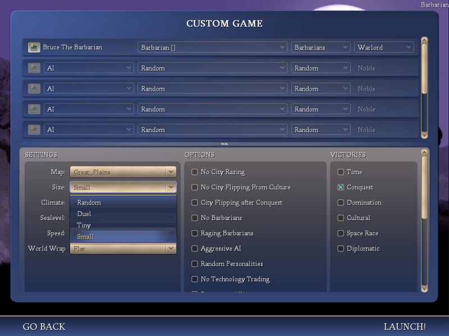The height and width of the screenshot is (336, 449).
Task: Click the fourth row AI slot icon
Action: (34, 109)
